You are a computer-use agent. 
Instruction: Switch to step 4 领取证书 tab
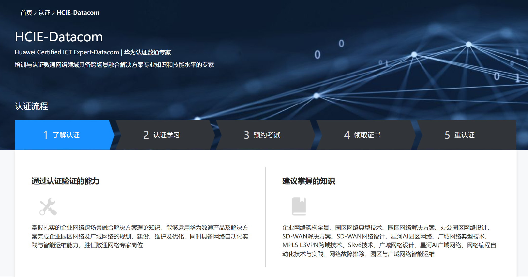(366, 135)
